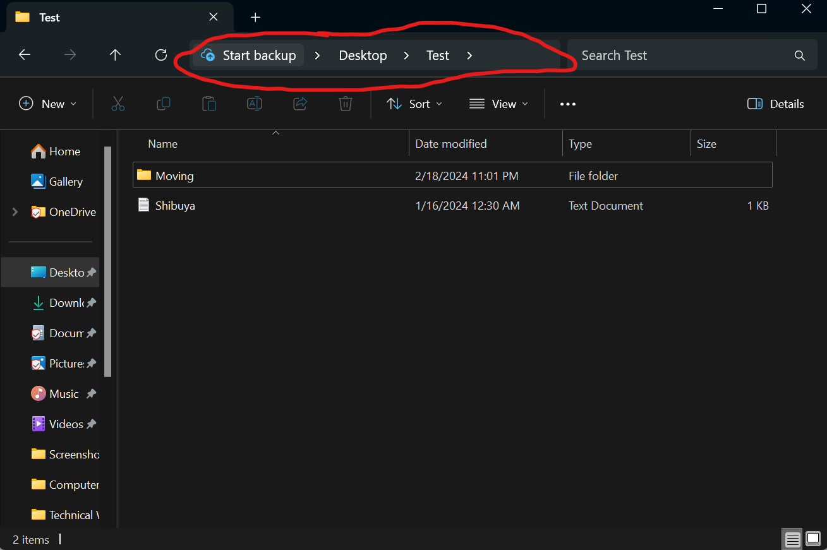
Task: Open Home in navigation pane
Action: 56,152
